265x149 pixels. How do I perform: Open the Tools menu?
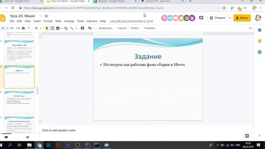[x=80, y=21]
